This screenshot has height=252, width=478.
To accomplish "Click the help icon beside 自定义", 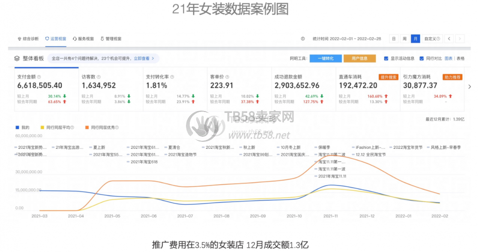I will click(438, 39).
